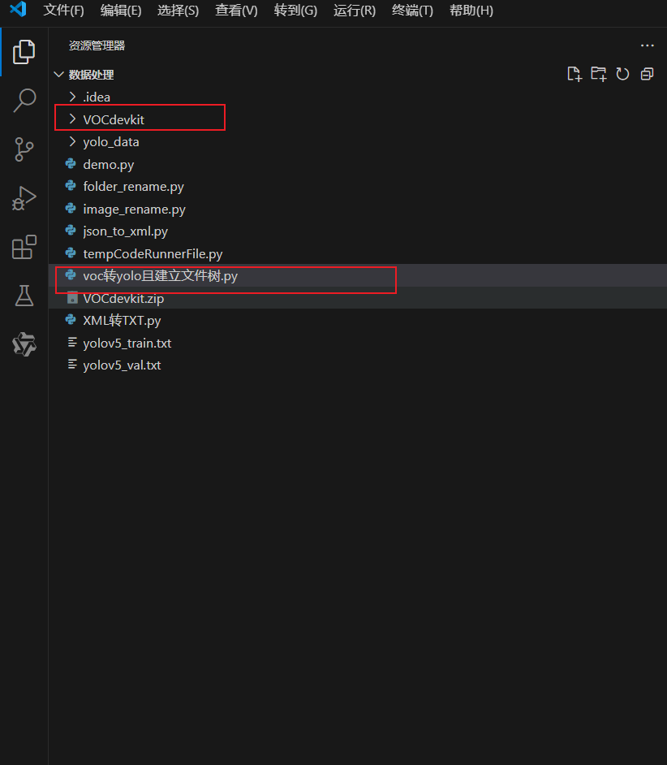Open the 文件(F) menu
667x765 pixels.
(x=63, y=11)
